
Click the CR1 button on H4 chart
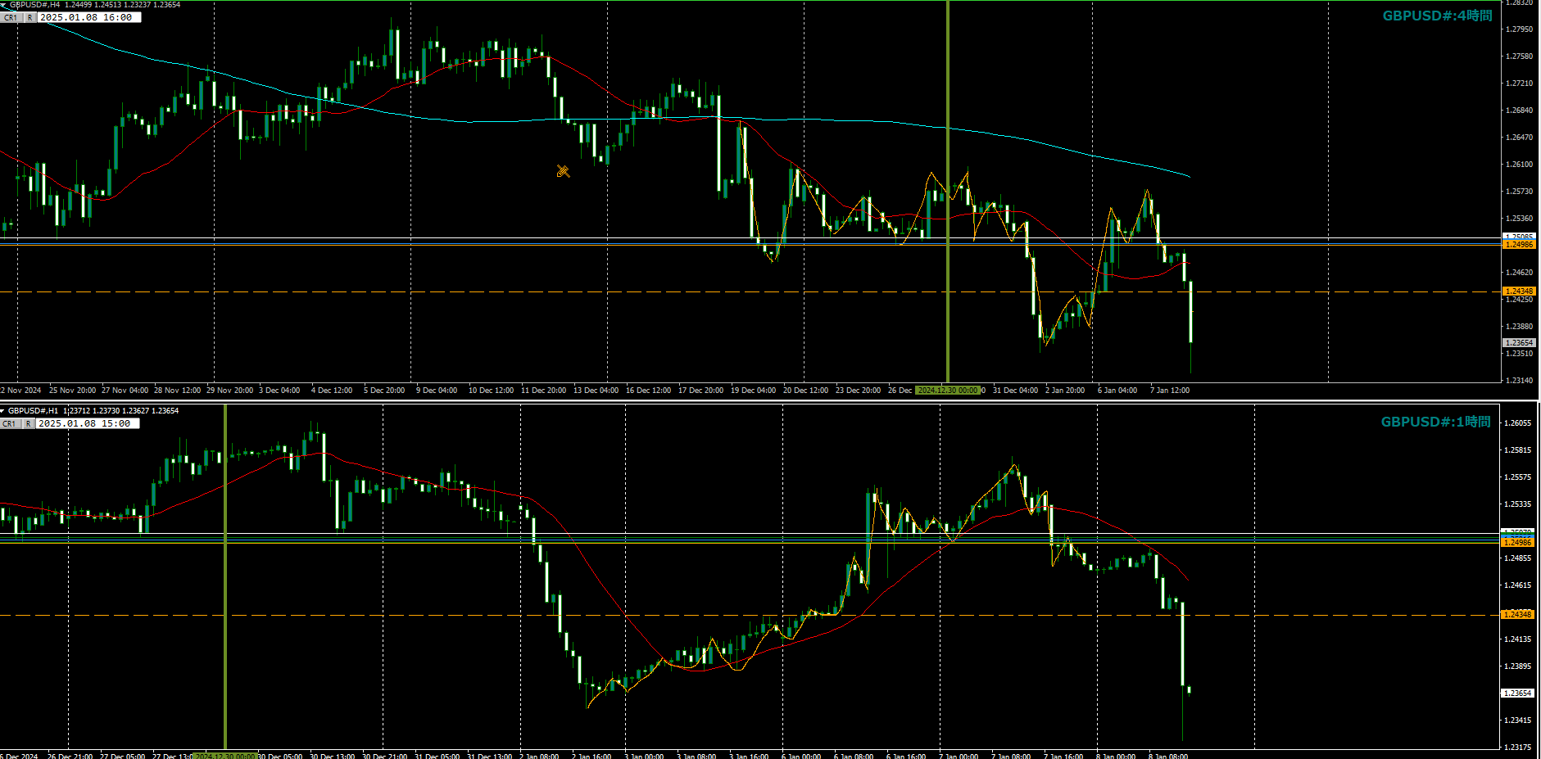click(11, 17)
